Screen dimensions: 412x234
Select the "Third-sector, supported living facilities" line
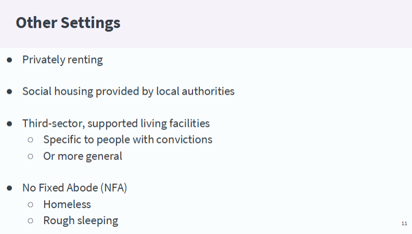click(115, 124)
